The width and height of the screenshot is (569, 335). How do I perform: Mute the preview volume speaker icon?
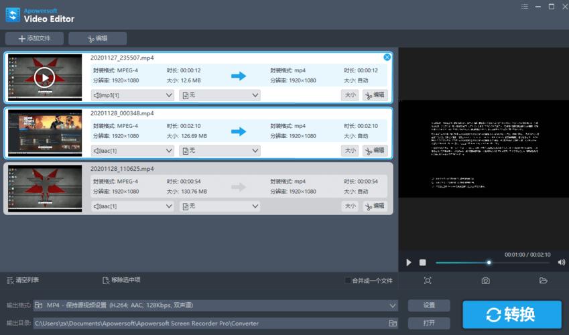pos(562,262)
